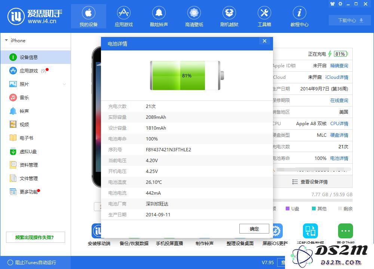
Task: Open 酷炫铃声 ringtones tab
Action: pyautogui.click(x=159, y=16)
